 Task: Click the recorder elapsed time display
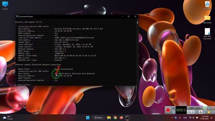[181, 110]
